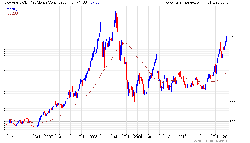Click the 1600 price axis label
This screenshot has height=143, width=250.
tap(234, 16)
